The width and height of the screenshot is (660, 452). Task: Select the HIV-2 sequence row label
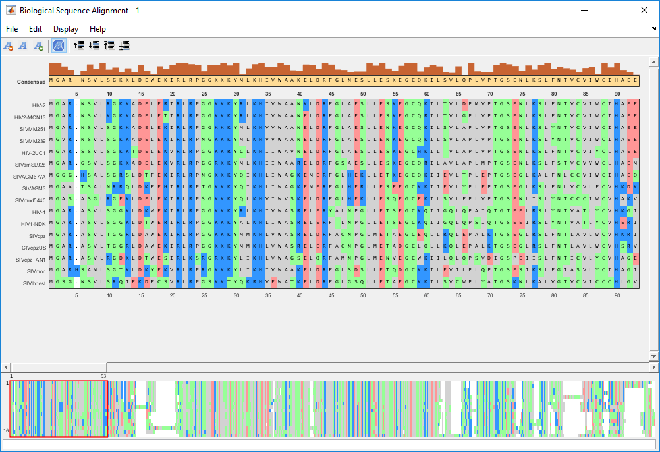39,105
